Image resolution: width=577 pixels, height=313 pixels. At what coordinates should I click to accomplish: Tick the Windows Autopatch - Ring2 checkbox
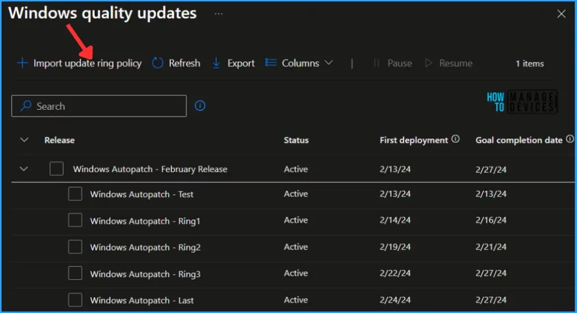[75, 247]
